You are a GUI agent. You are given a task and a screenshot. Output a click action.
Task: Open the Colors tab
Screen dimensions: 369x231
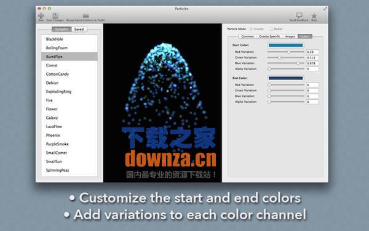pyautogui.click(x=305, y=36)
